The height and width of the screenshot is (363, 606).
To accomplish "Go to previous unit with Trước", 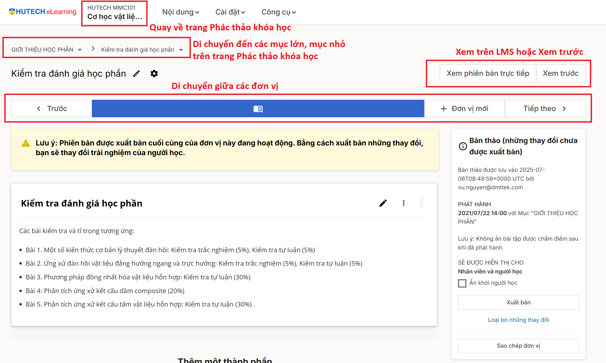I will [52, 109].
